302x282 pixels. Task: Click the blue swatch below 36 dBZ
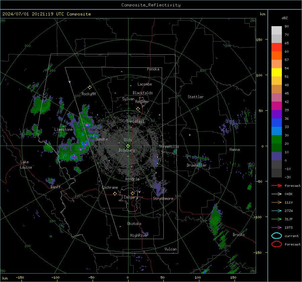pos(276,123)
